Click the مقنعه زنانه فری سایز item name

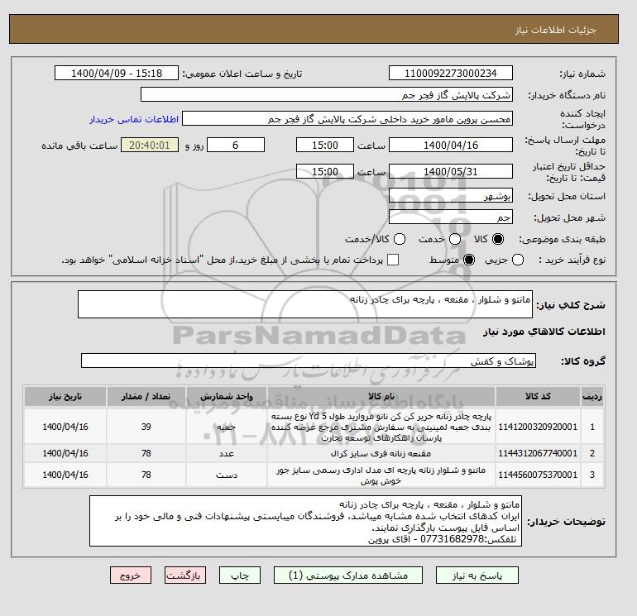click(x=381, y=453)
